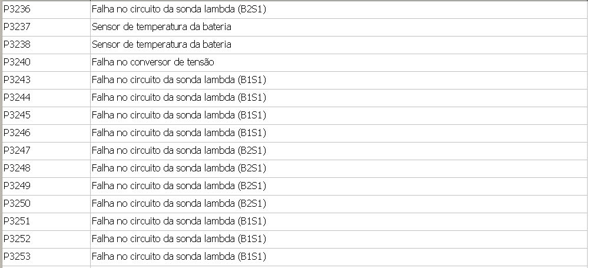Choose the P3249 code cell
Screen dimensions: 590x268
coord(16,186)
